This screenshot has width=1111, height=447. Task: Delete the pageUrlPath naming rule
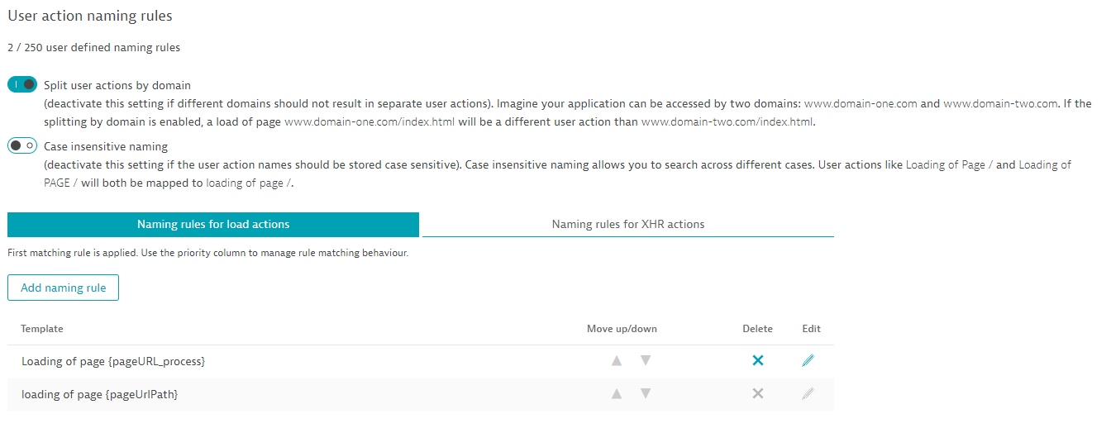[x=757, y=394]
